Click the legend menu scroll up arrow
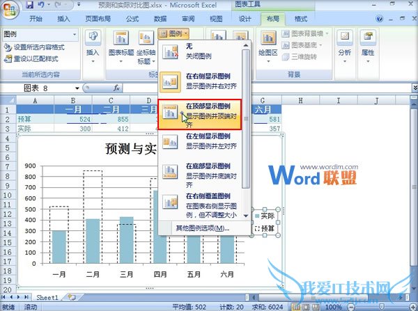Viewport: 418px width, 311px height. pyautogui.click(x=246, y=45)
